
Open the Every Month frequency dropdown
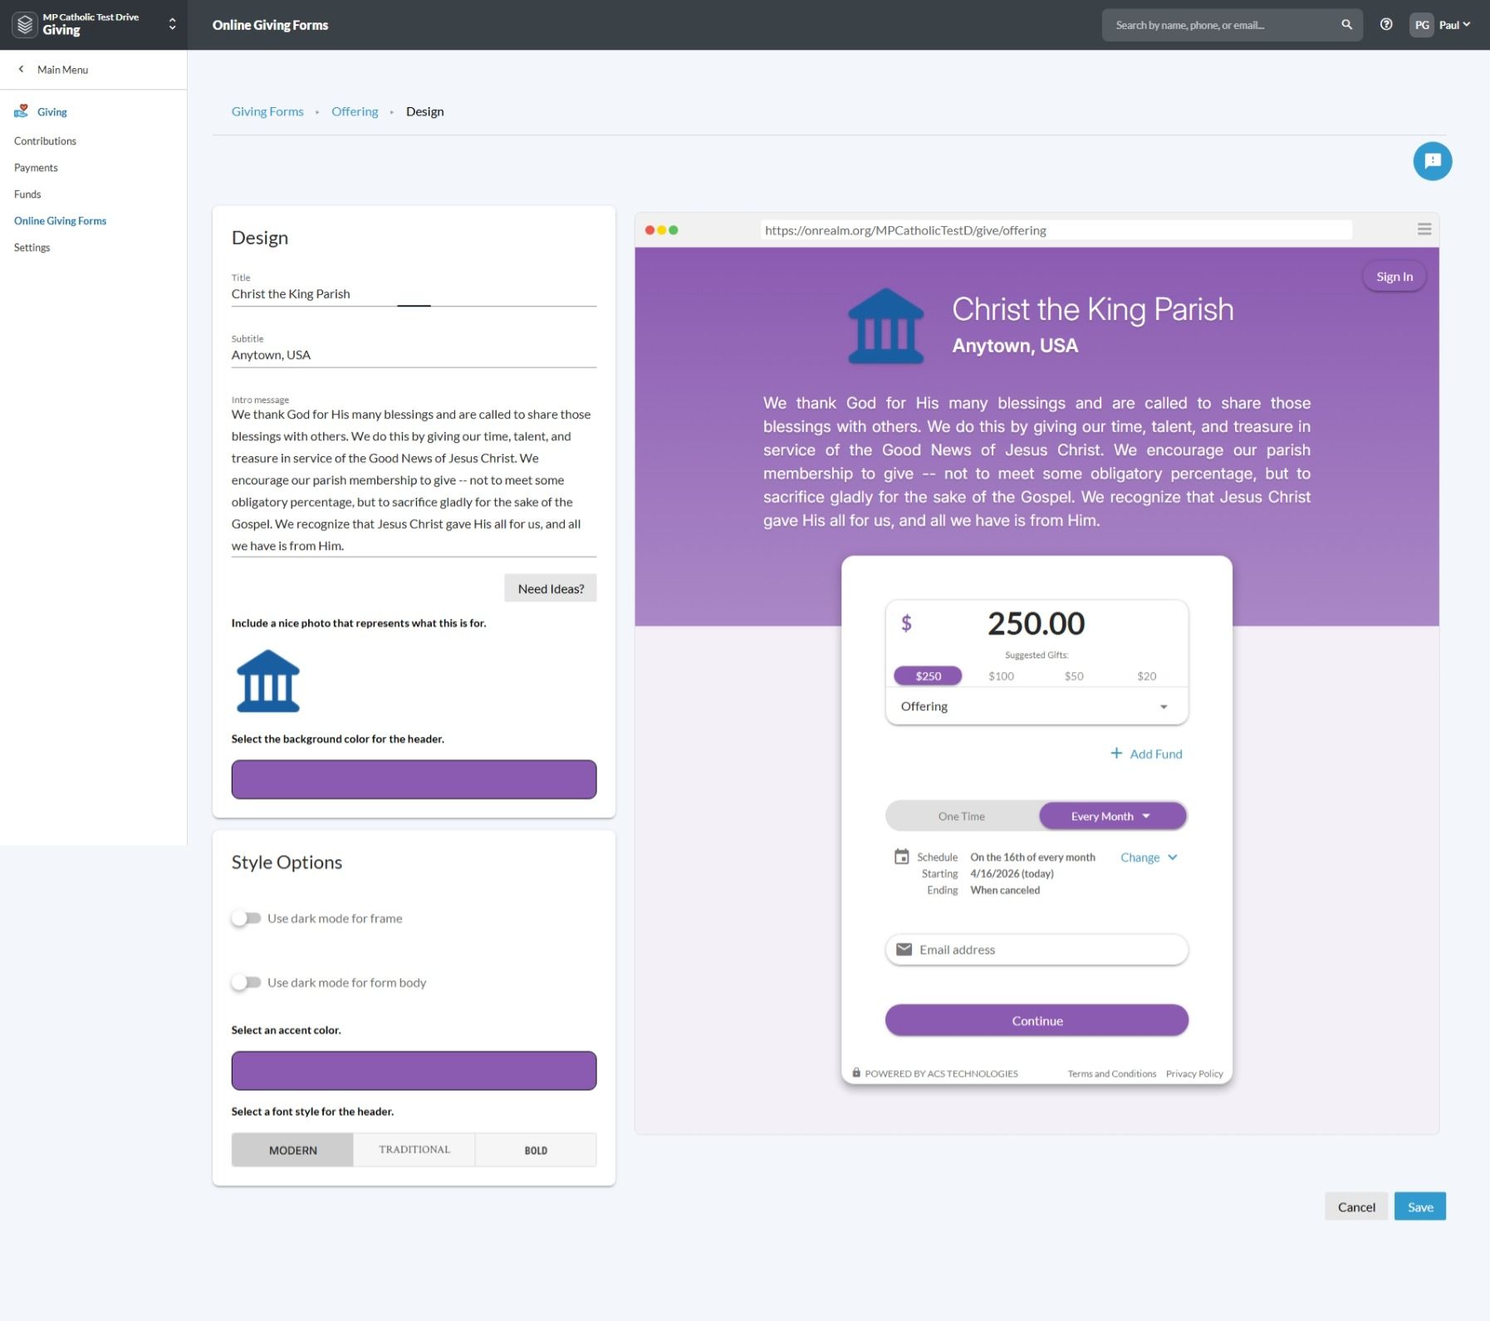[x=1112, y=816]
